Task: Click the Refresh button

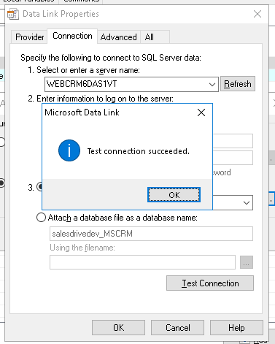Action: 238,84
